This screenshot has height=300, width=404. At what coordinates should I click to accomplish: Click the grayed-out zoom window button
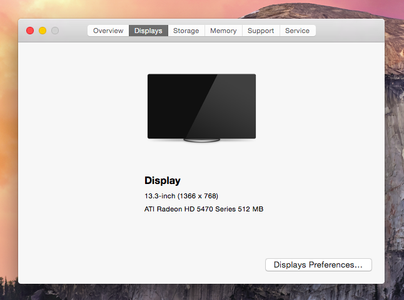coord(55,31)
